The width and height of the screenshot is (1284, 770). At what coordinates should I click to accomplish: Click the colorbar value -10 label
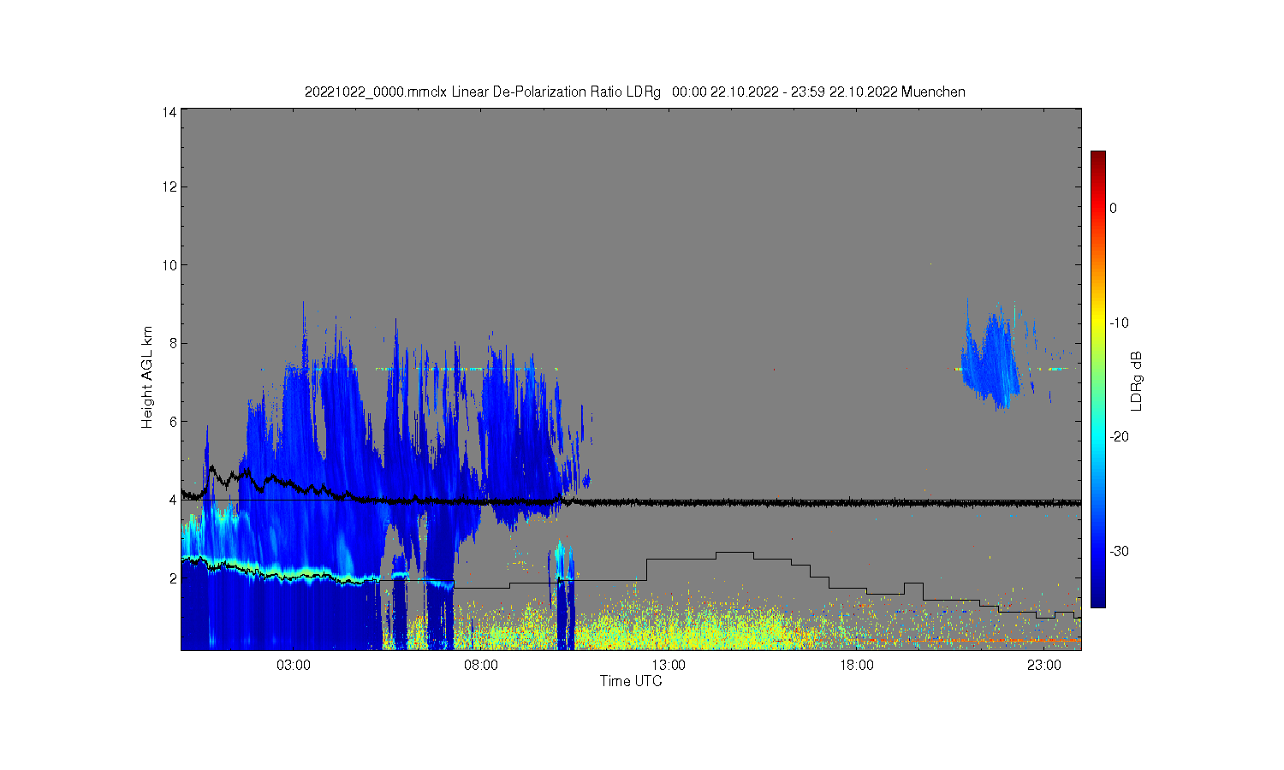[1119, 323]
